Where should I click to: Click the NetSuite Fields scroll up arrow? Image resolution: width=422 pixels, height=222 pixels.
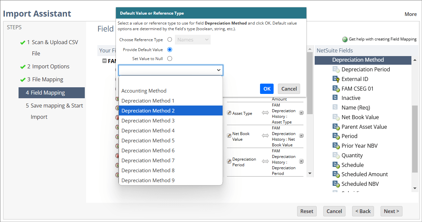(415, 60)
